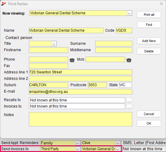Click the Firstname input field
166x152 pixels.
48,50
